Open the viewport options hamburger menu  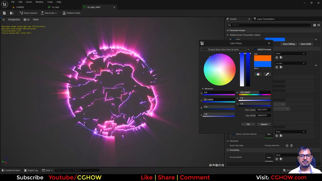pos(4,20)
